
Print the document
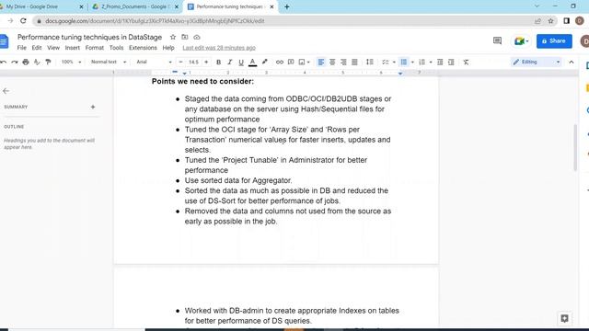point(26,62)
